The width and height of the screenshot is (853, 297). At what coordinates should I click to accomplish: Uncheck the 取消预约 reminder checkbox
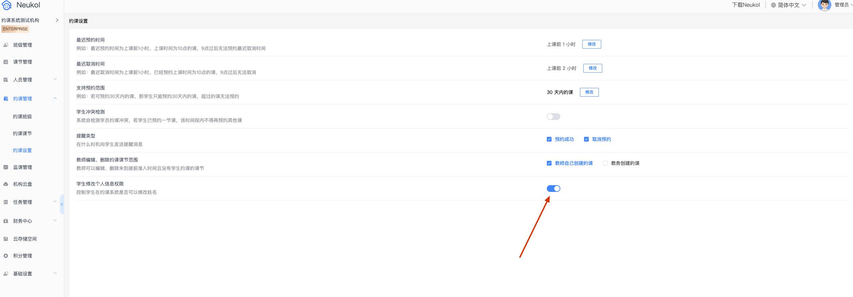[586, 139]
